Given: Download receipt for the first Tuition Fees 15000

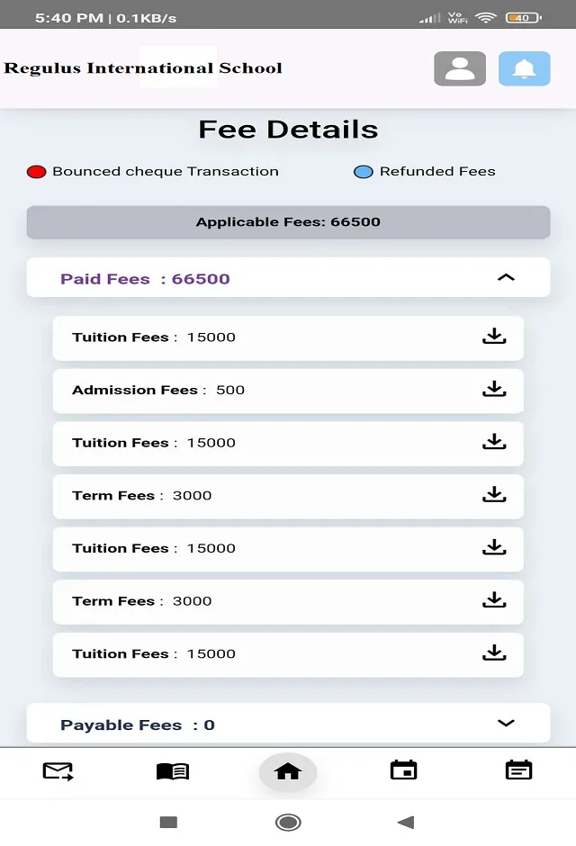Looking at the screenshot, I should (494, 337).
